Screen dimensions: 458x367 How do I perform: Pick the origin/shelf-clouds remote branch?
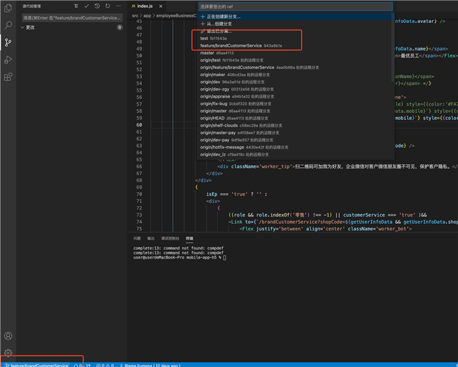pos(294,125)
